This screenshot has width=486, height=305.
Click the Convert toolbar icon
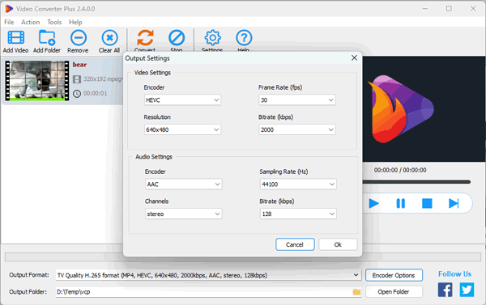point(145,38)
